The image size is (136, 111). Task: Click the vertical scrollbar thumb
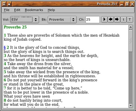point(131,41)
